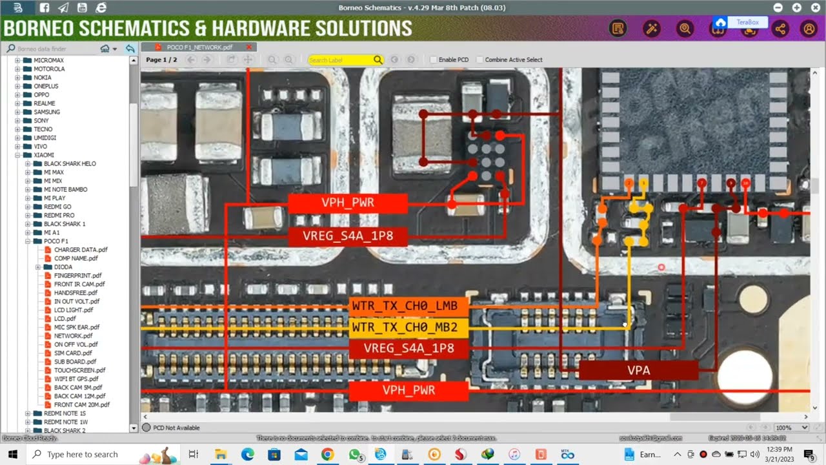
Task: Enable the PCD checkbox
Action: [x=434, y=60]
